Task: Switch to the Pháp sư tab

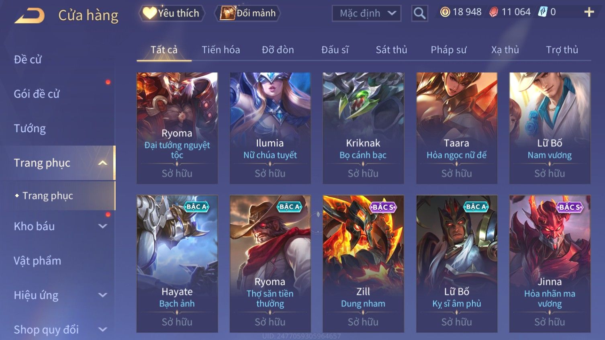Action: pyautogui.click(x=448, y=50)
